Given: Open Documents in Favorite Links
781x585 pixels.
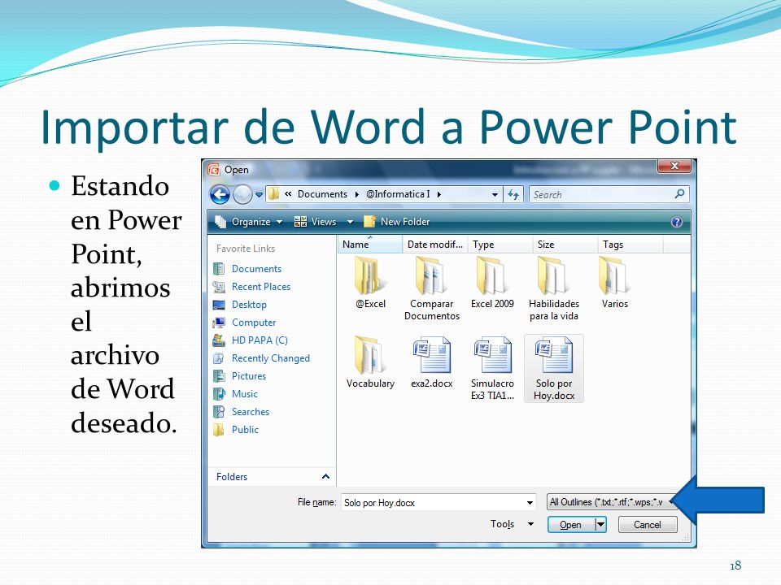Looking at the screenshot, I should point(256,269).
